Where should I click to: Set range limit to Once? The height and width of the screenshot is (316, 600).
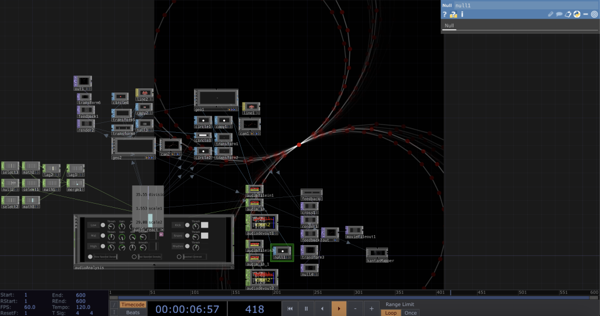pos(411,313)
